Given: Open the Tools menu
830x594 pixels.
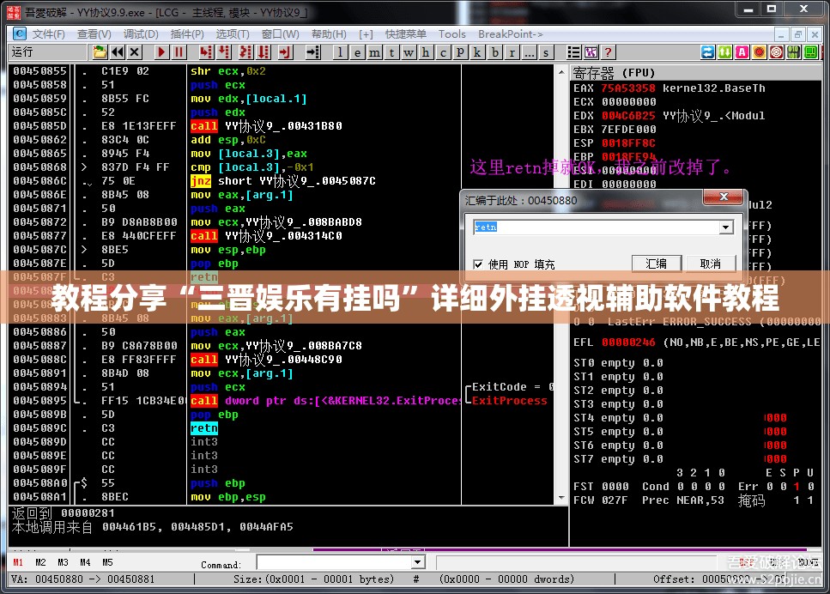Looking at the screenshot, I should [x=452, y=33].
